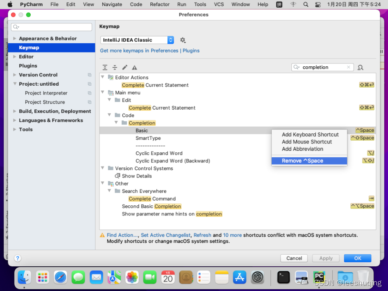Screen dimensions: 388x291
Task: Open Maps from the Dock
Action: click(114, 277)
